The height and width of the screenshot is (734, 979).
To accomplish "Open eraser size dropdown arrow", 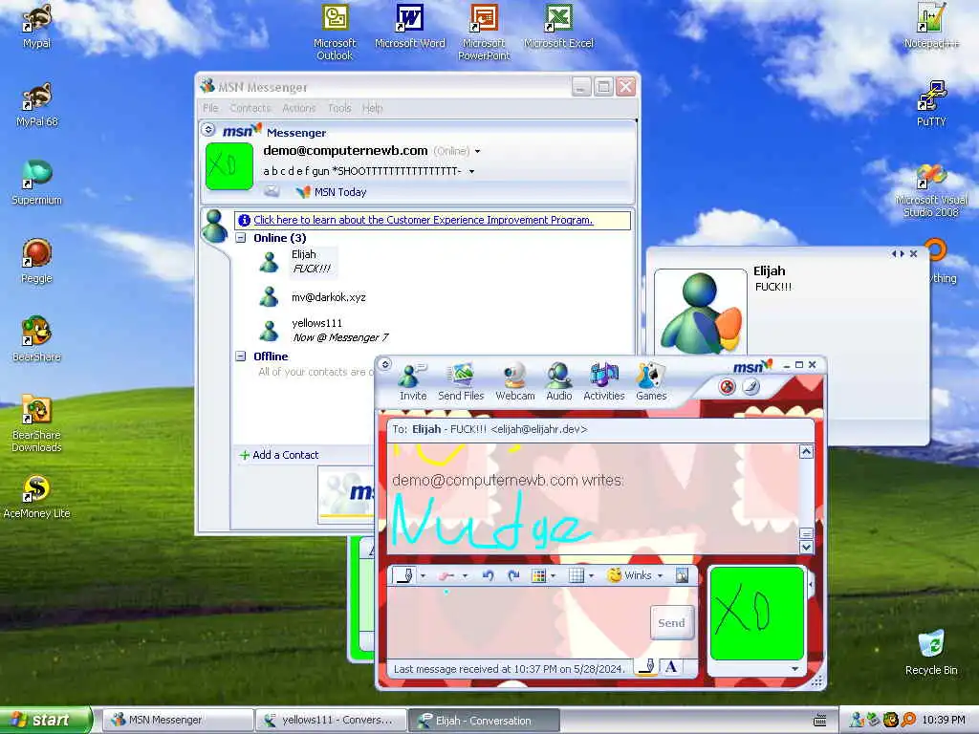I will tap(465, 576).
